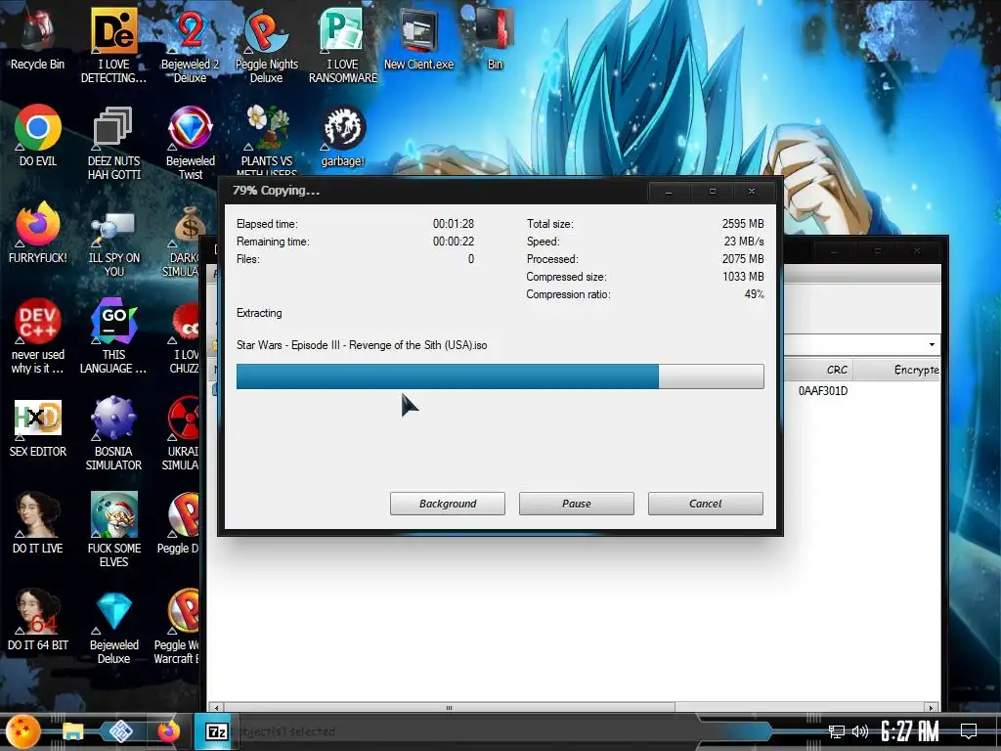
Task: Click the Elapsed time value 00:01:28
Action: (454, 224)
